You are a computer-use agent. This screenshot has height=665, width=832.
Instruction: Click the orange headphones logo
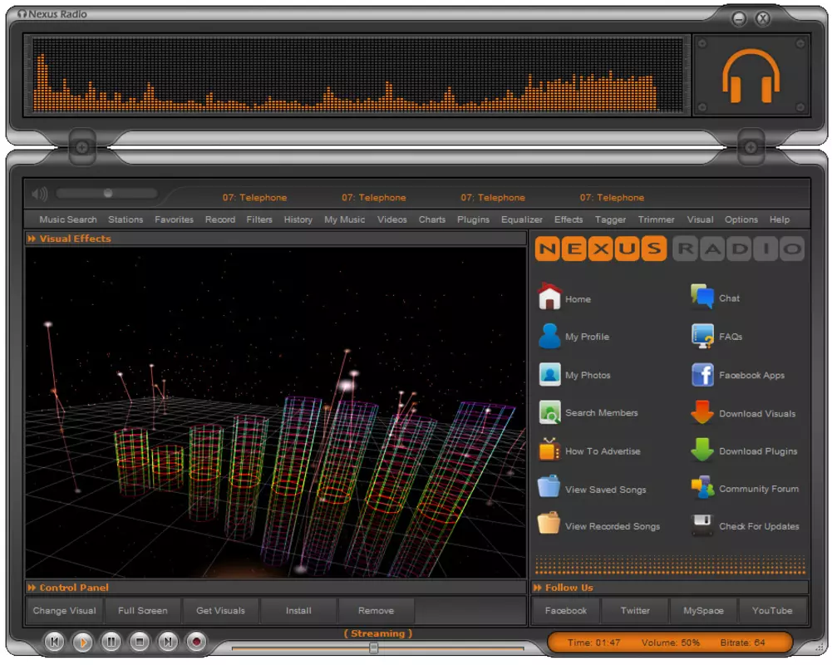click(751, 75)
